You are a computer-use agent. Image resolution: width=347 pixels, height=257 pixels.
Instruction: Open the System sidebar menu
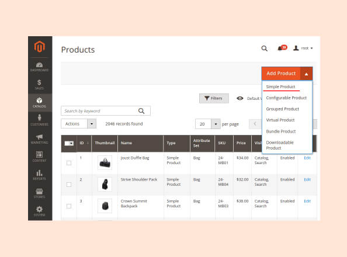(39, 211)
